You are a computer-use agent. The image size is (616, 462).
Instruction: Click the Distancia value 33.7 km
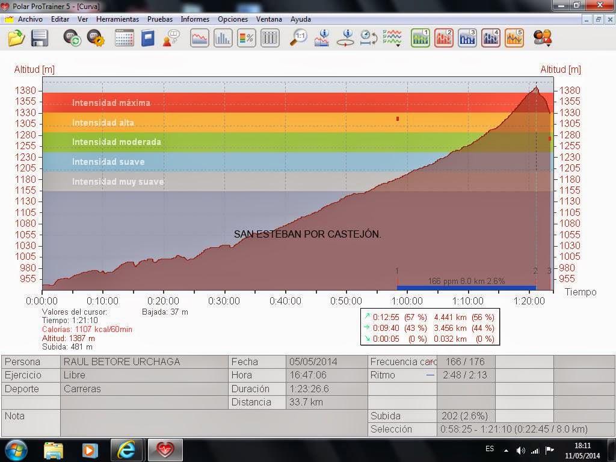[327, 402]
